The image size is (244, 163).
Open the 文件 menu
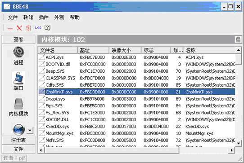pos(13,17)
